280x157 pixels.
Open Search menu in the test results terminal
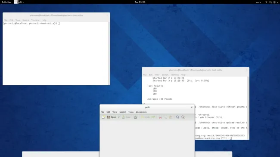pos(165,75)
